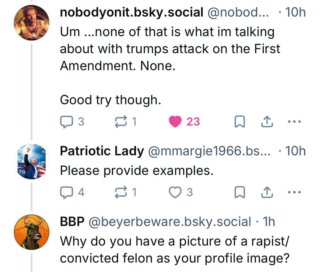Open nobodyonit.bsky.social display name link
This screenshot has height=272, width=320.
[132, 13]
